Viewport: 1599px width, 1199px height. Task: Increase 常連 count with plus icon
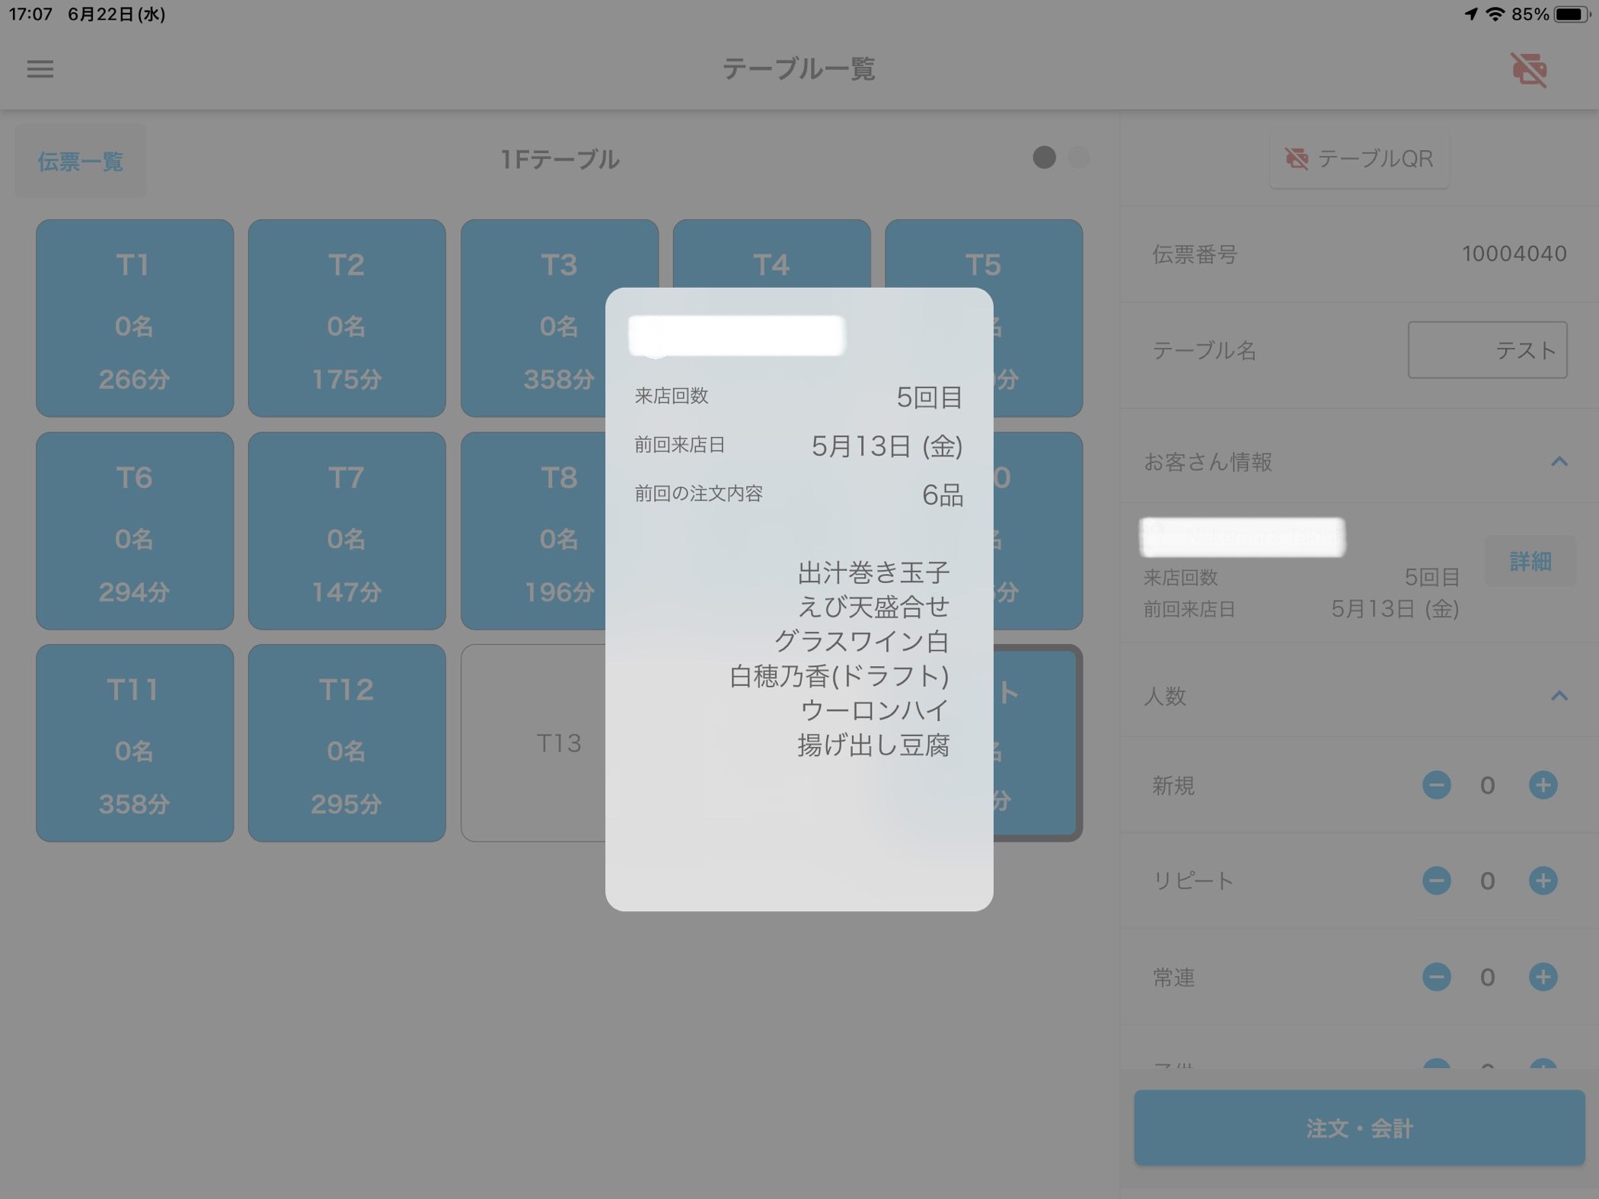(x=1543, y=977)
